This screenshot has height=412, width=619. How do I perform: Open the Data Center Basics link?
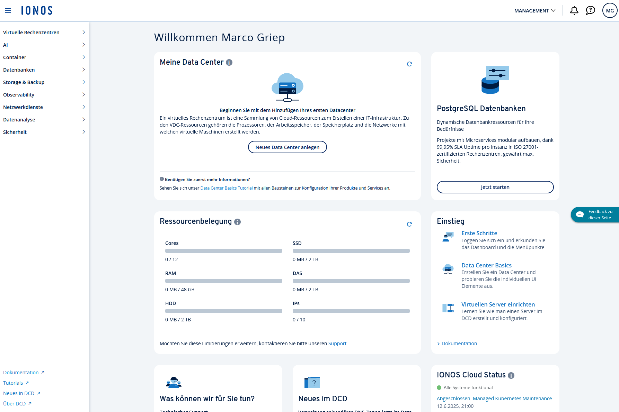486,265
